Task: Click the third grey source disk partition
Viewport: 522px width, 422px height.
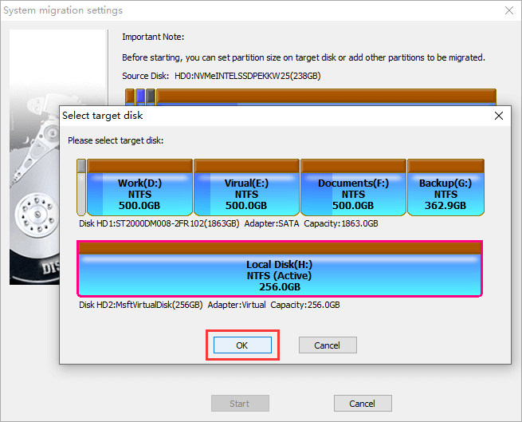Action: [x=151, y=97]
